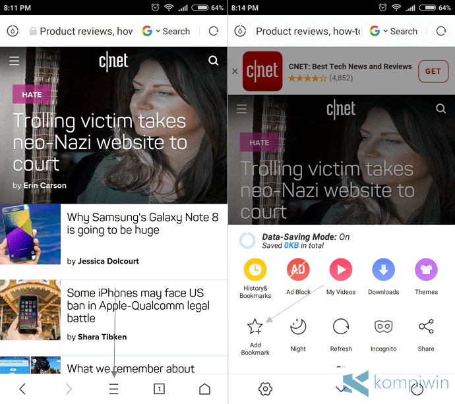This screenshot has height=404, width=455.
Task: Open iPhone carousel article thumbnail
Action: 30,310
